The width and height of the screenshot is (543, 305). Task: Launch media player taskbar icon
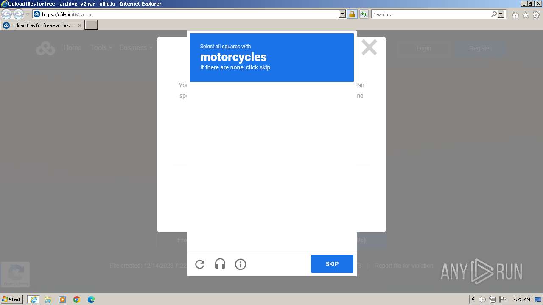[x=62, y=299]
